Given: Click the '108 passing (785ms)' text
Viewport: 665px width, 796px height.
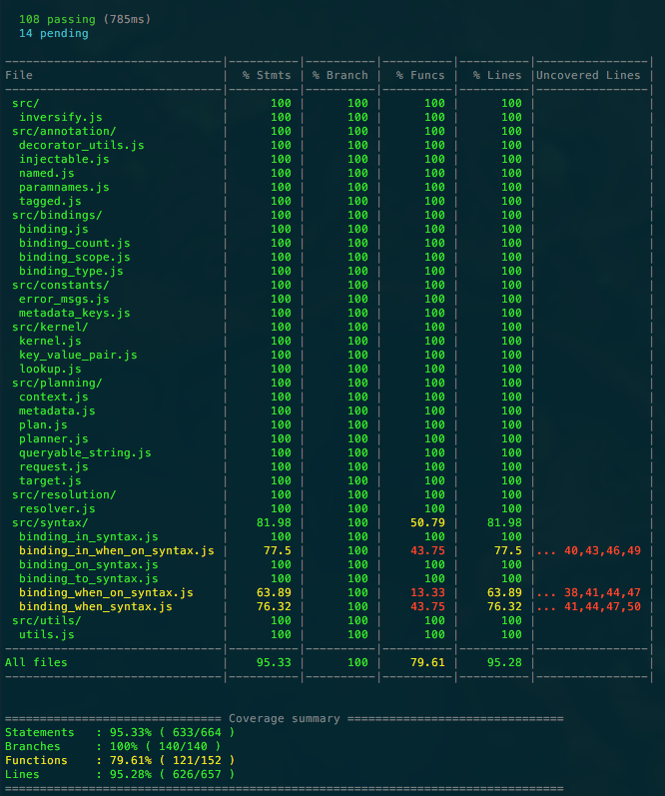Looking at the screenshot, I should (85, 19).
